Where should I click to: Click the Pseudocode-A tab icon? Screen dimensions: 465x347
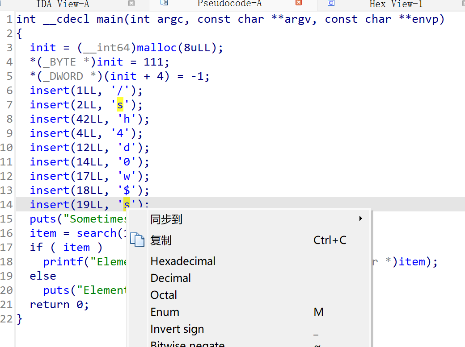coord(164,3)
